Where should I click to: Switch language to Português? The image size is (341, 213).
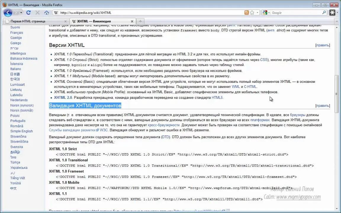18,121
